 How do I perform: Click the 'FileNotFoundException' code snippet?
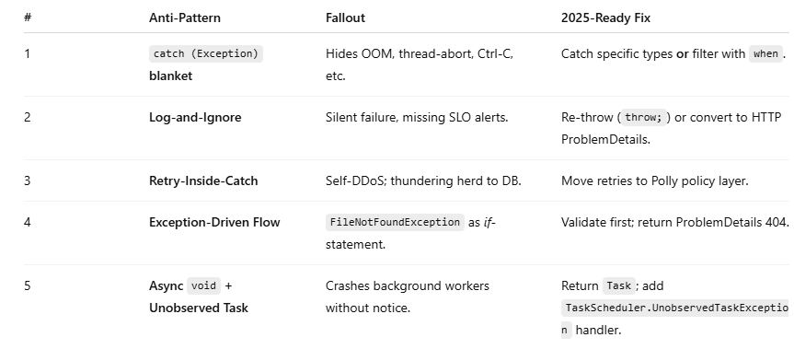(395, 222)
